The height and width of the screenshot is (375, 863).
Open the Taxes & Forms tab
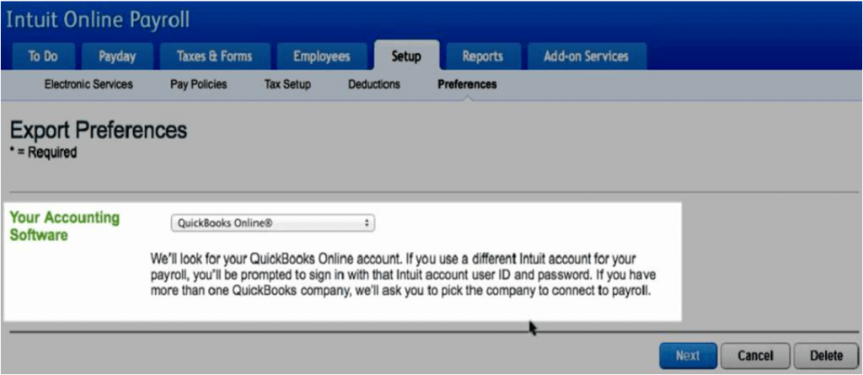[215, 56]
